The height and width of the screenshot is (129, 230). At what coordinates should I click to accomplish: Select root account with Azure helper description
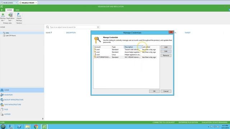coord(125,52)
